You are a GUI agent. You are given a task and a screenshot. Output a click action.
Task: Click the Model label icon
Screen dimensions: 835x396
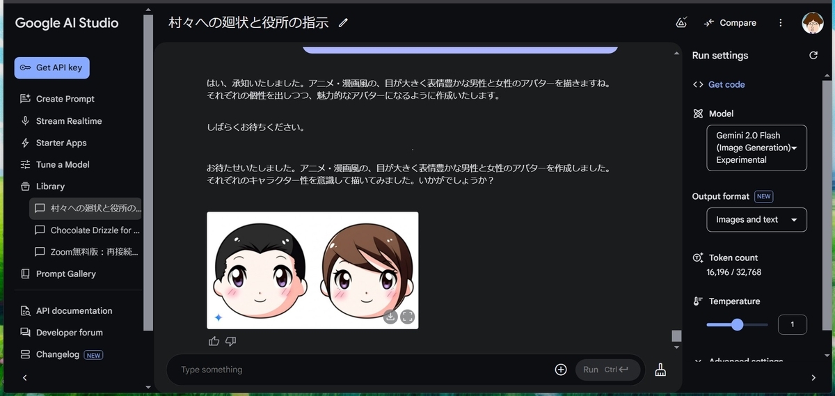point(698,113)
